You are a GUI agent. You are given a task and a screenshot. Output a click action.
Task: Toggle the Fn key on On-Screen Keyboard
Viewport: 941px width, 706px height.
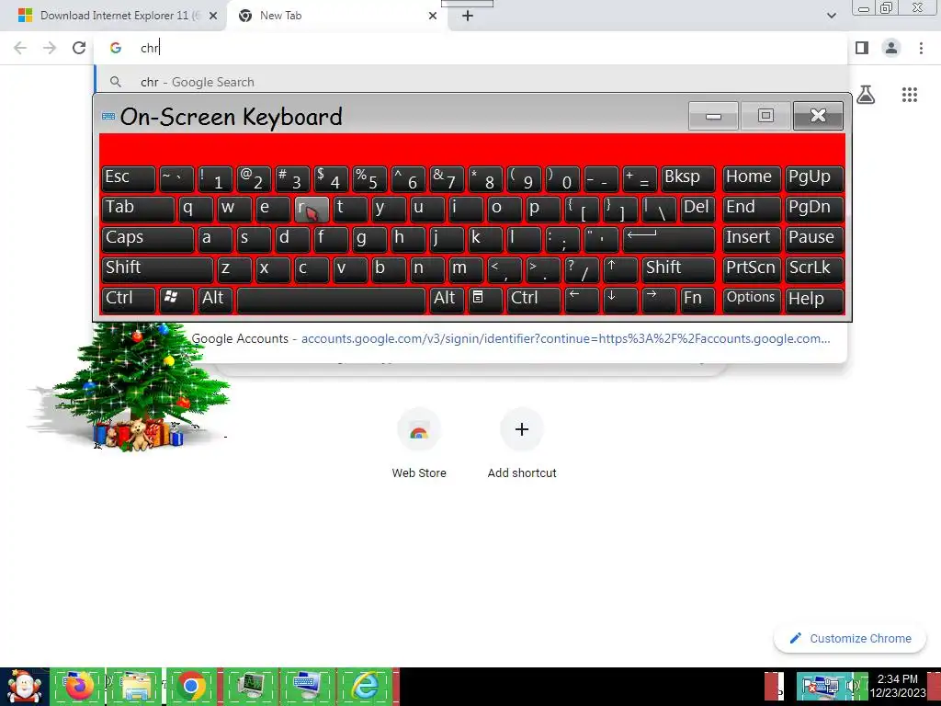698,301
